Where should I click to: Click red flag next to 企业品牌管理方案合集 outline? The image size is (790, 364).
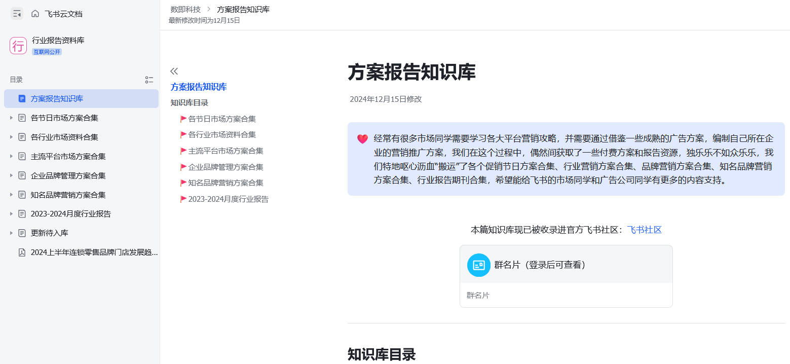pos(183,167)
